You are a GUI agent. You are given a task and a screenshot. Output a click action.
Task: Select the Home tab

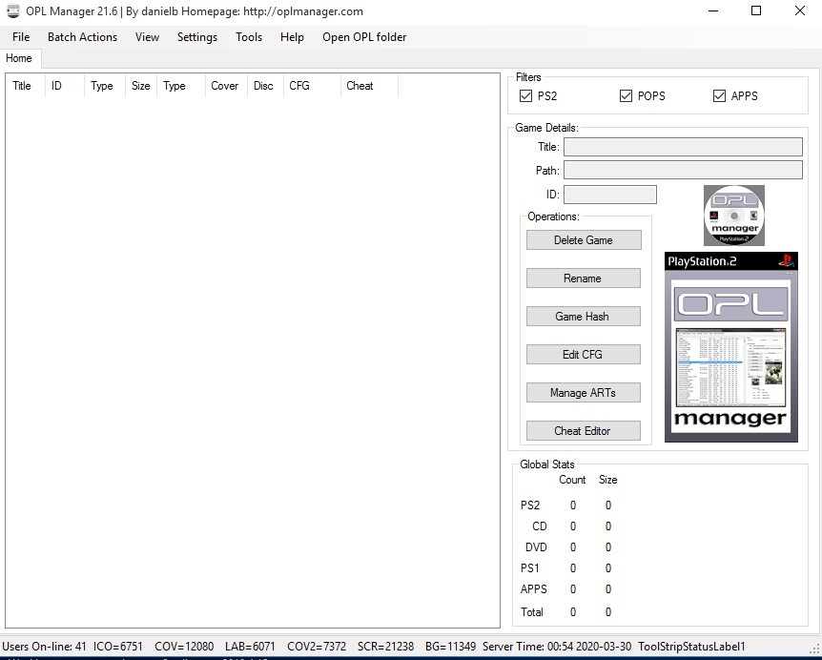coord(19,58)
